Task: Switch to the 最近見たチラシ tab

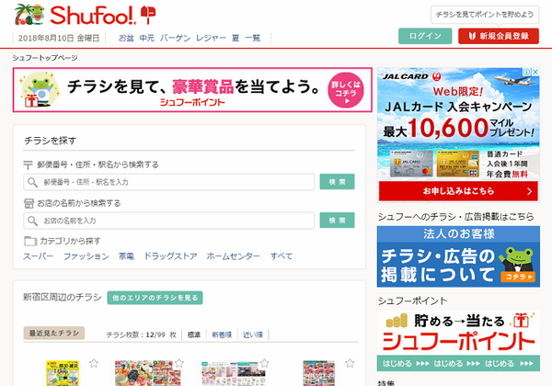Action: (54, 333)
